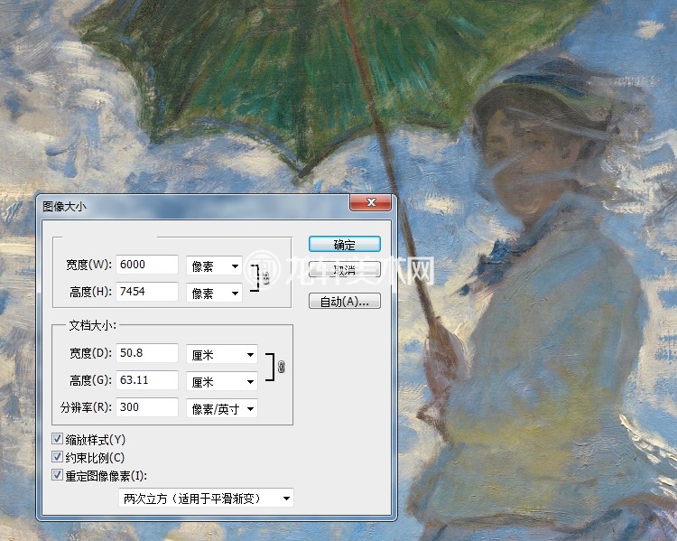The image size is (677, 541).
Task: Click the document 宽度(D) field showing 50.8
Action: [x=147, y=353]
